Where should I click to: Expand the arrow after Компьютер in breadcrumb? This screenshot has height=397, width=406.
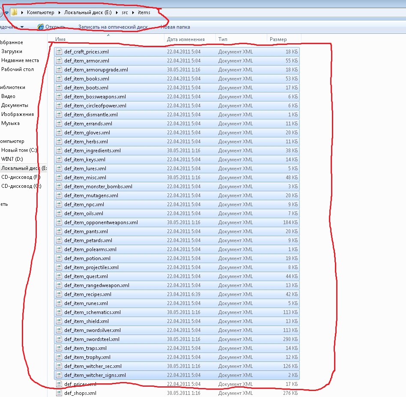pos(60,12)
